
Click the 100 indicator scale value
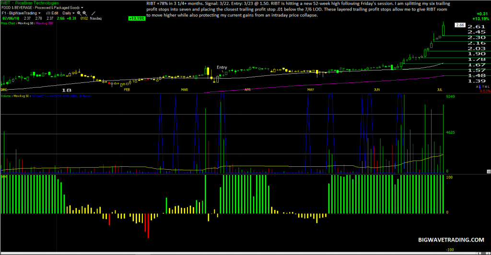(x=449, y=177)
